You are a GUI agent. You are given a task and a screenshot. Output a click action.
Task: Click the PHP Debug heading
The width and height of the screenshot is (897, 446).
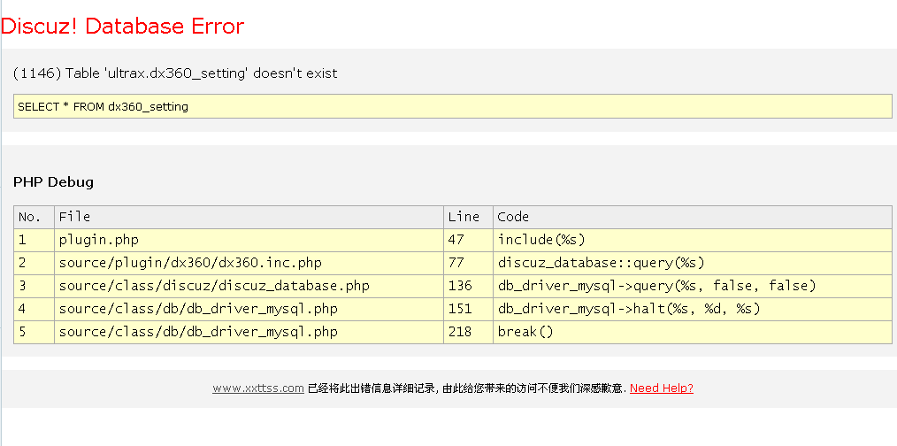pos(53,182)
